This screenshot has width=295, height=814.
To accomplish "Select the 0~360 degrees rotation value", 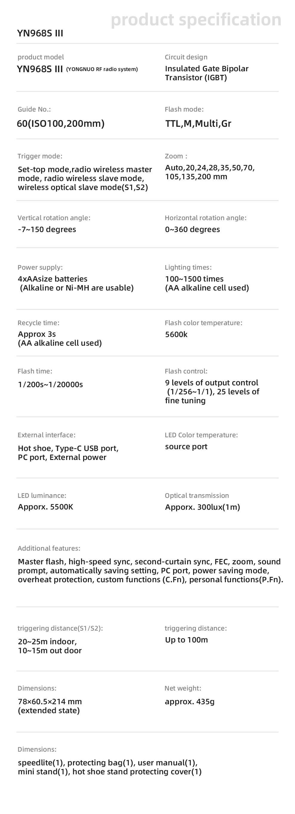I will [192, 229].
